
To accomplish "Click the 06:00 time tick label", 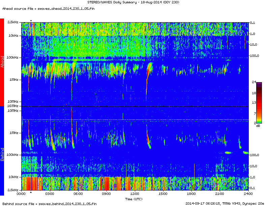I will (78, 194).
